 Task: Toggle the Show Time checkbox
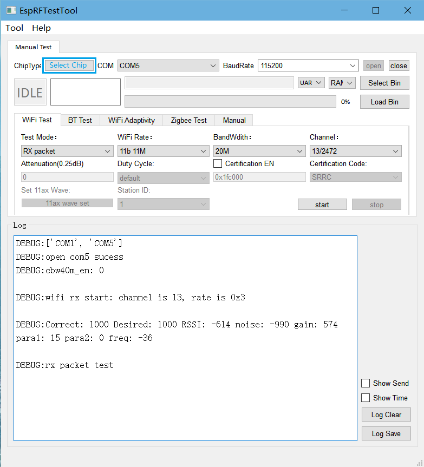click(x=366, y=398)
